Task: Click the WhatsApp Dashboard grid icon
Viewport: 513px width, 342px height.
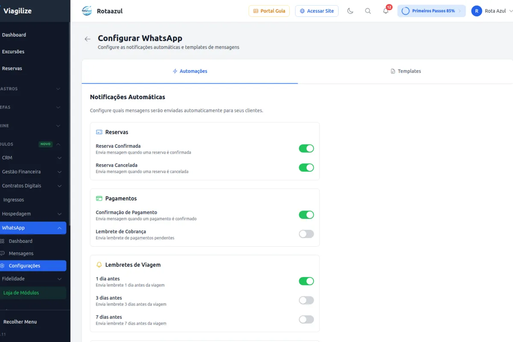Action: click(3, 241)
